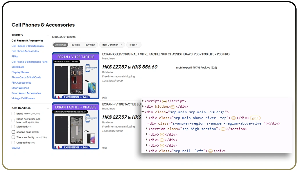Check the 'brand new' condition checkbox
Screen dimensions: 298x171
(13, 114)
